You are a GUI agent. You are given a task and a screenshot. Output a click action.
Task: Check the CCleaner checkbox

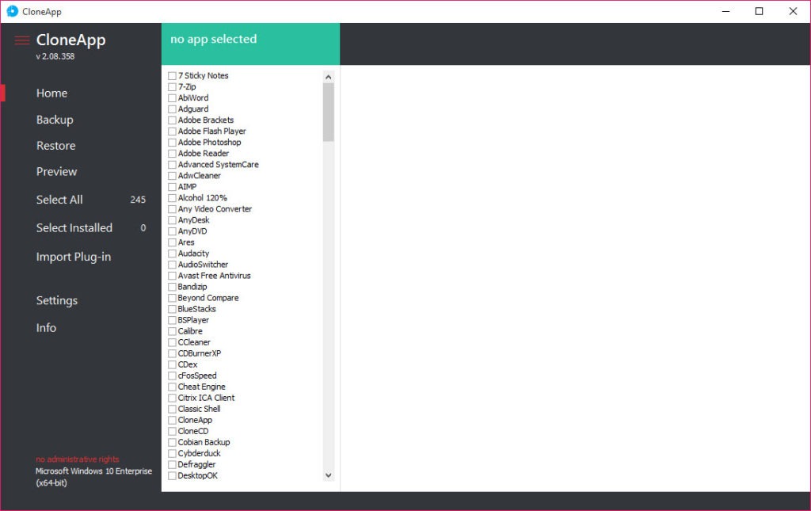(x=172, y=342)
